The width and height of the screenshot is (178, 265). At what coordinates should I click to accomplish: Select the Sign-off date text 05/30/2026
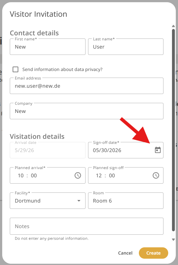[107, 150]
